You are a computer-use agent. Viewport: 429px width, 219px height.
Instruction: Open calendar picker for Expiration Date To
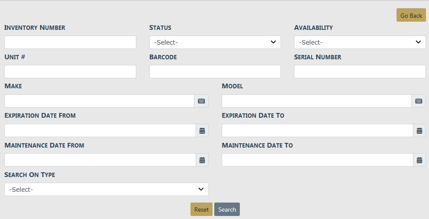419,130
